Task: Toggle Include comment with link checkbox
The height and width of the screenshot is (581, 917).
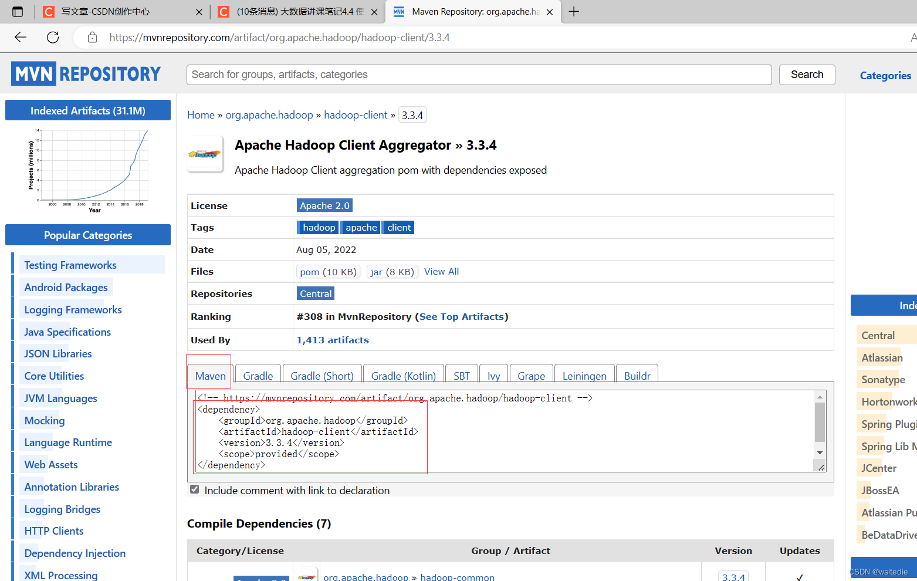Action: (x=194, y=489)
